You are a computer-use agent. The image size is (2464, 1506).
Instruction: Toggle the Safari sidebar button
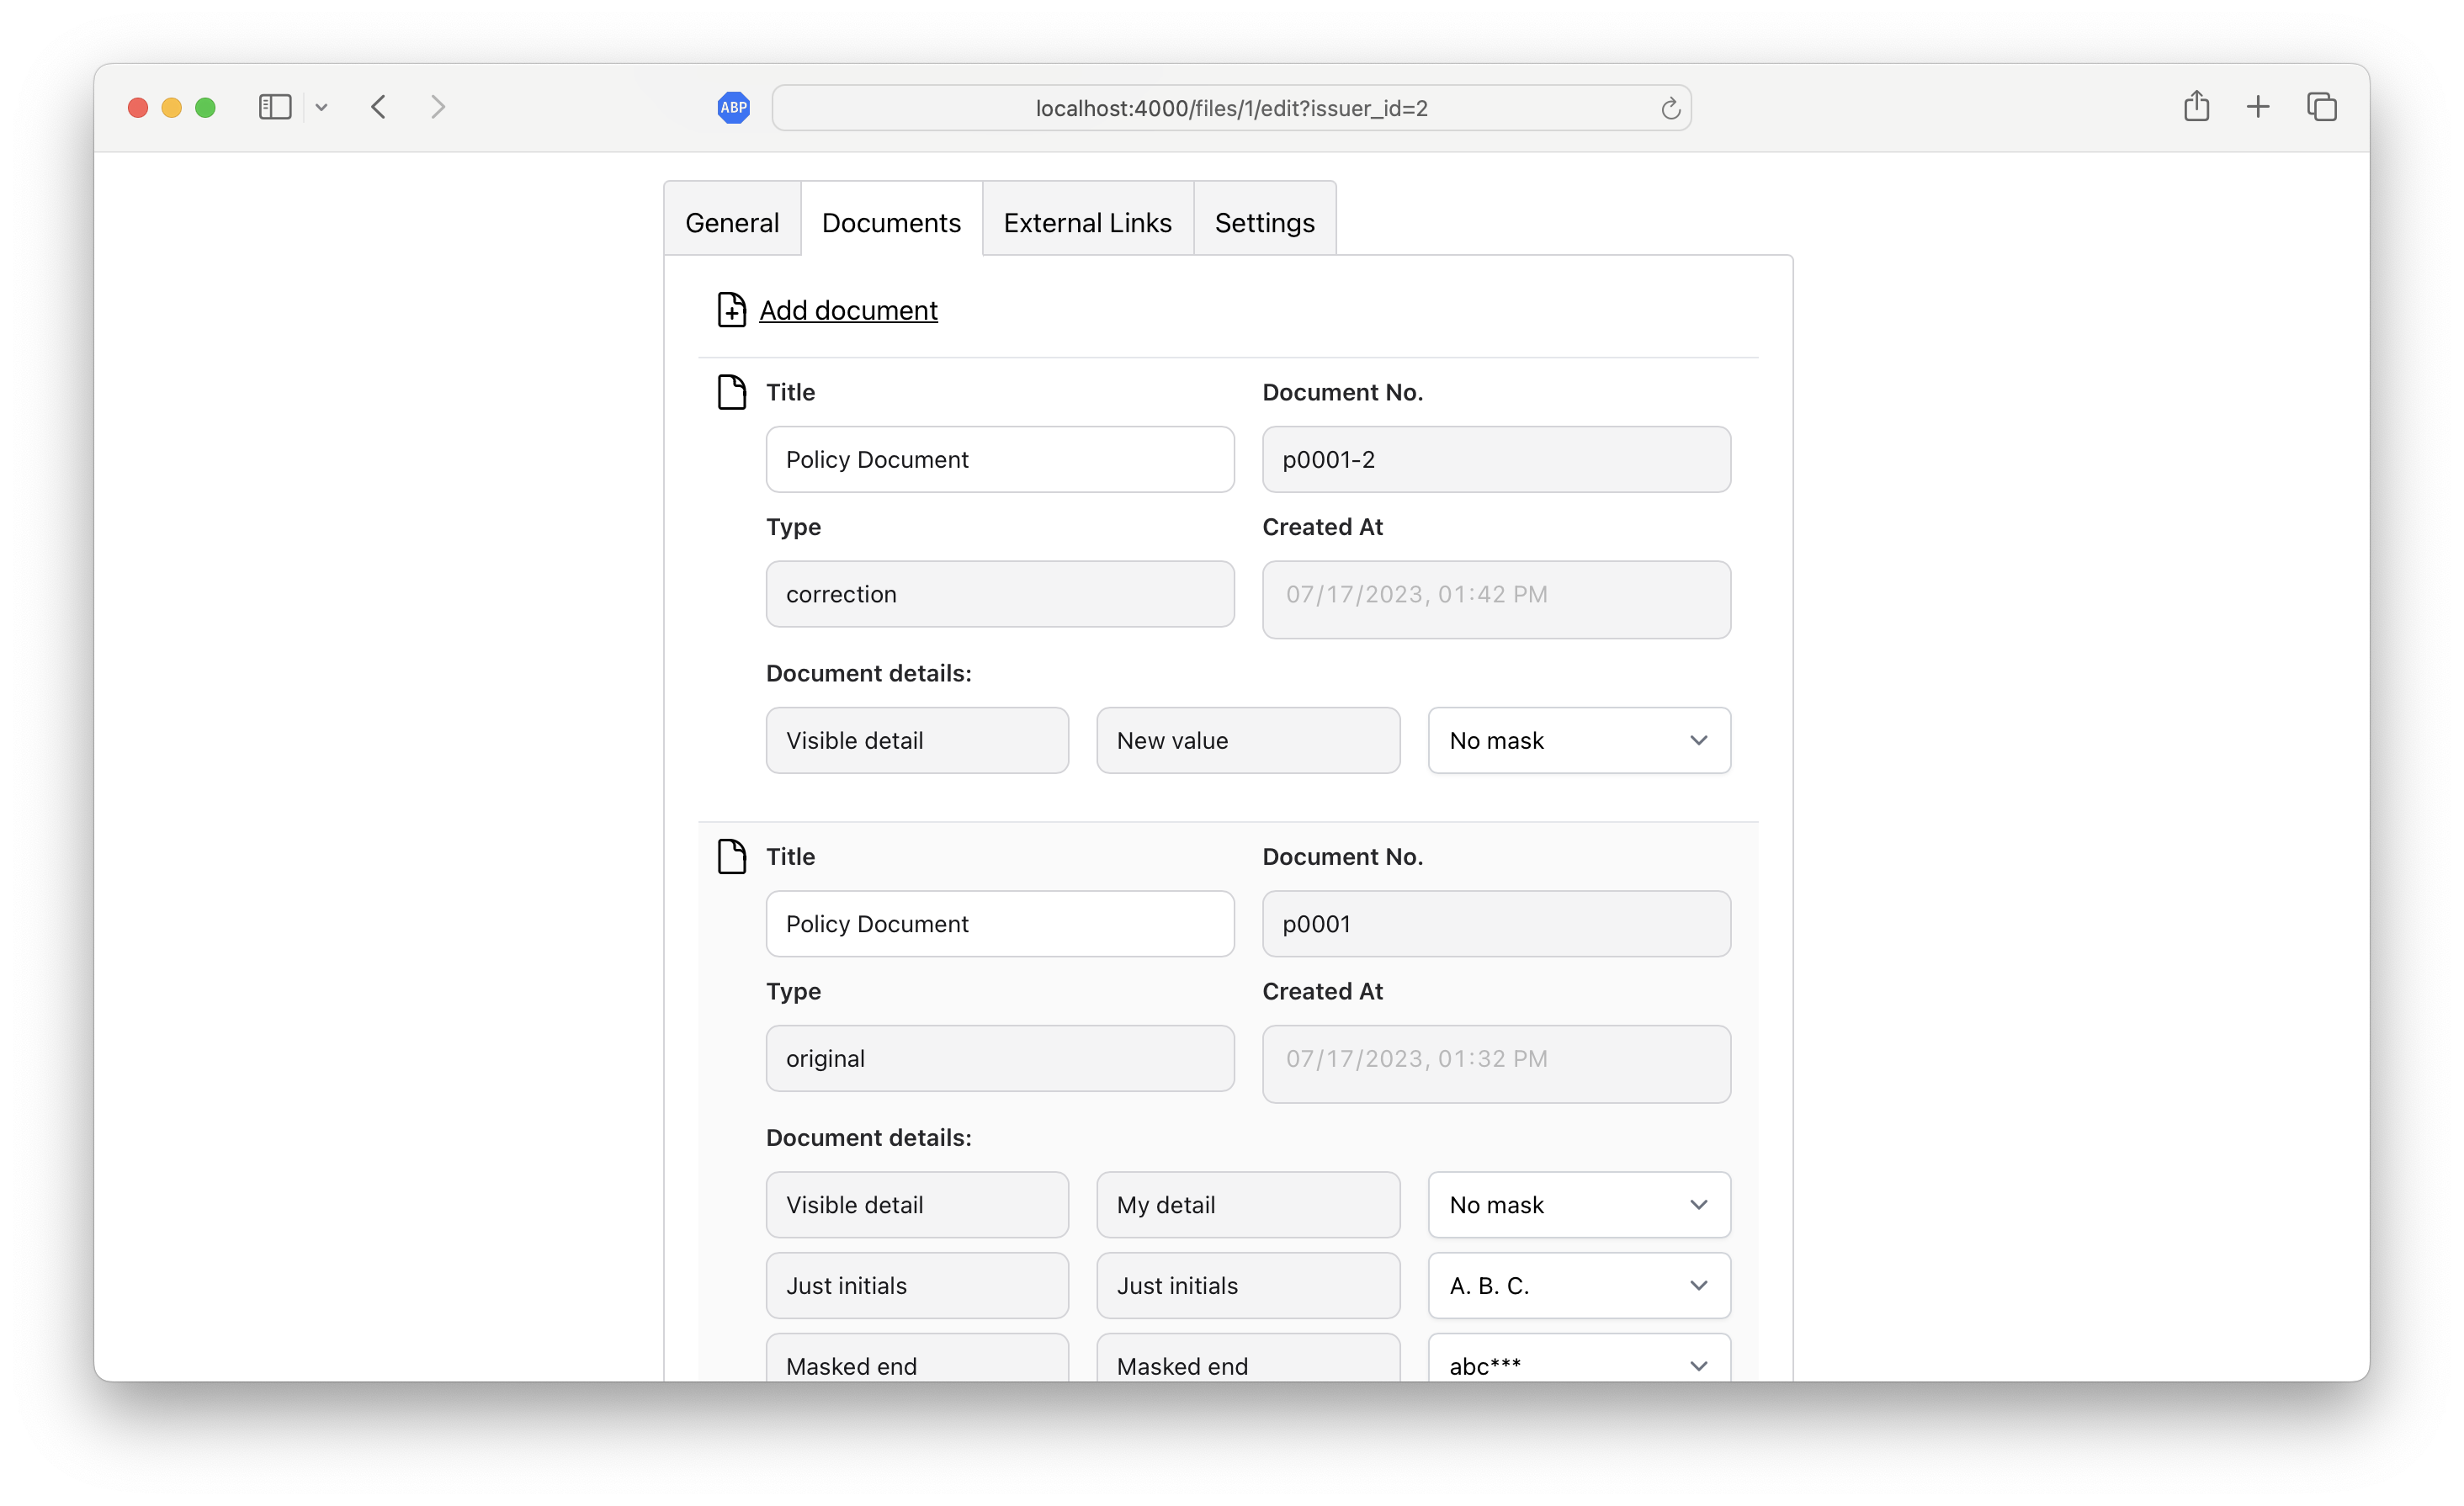click(275, 107)
